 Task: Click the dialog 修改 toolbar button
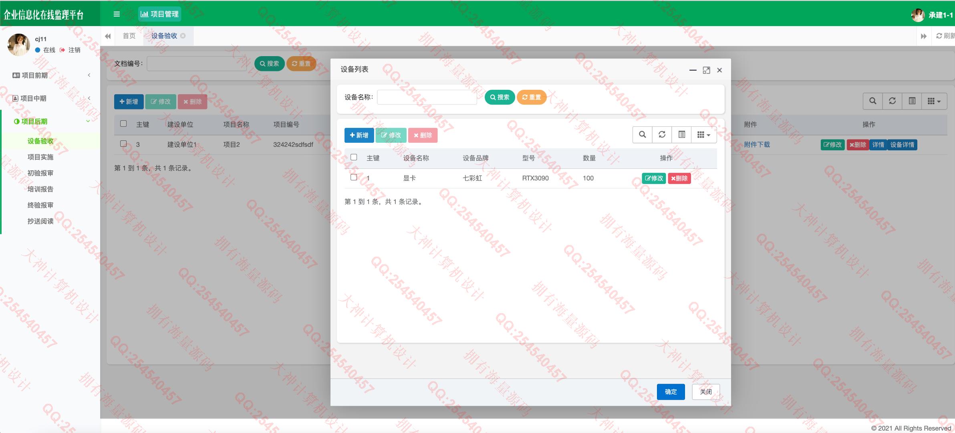tap(391, 135)
